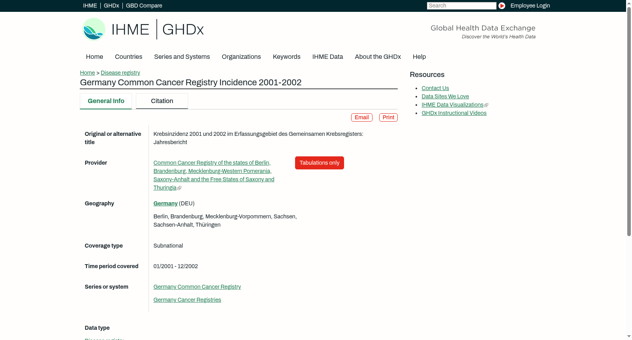Click the vertical scrollbar thumb
Viewport: 632px width, 340px height.
[629, 122]
